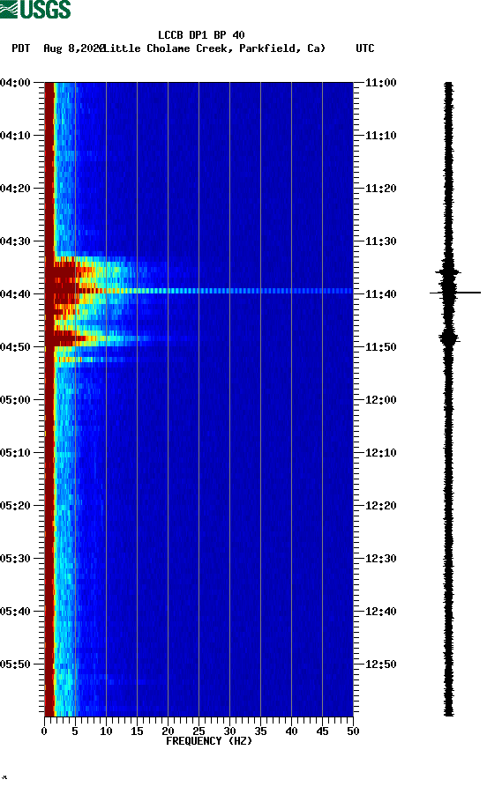Image resolution: width=487 pixels, height=787 pixels.
Task: Click the '30' frequency tick label
Action: (229, 731)
